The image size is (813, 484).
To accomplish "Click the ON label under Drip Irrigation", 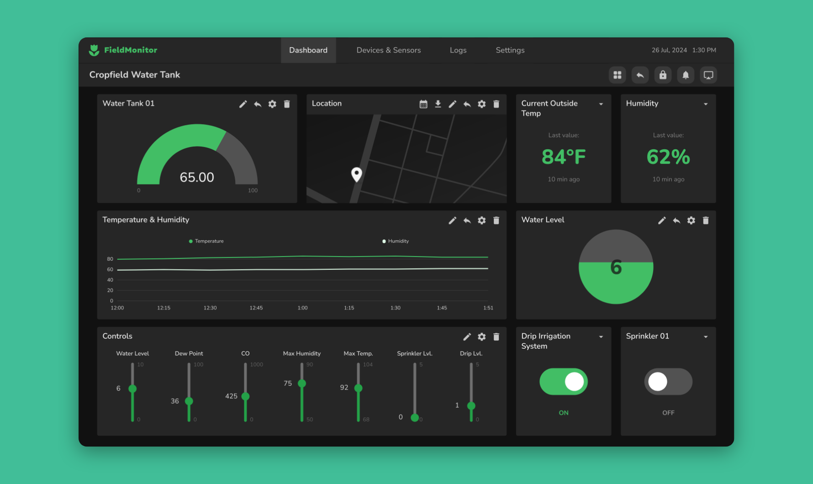I will click(x=564, y=413).
